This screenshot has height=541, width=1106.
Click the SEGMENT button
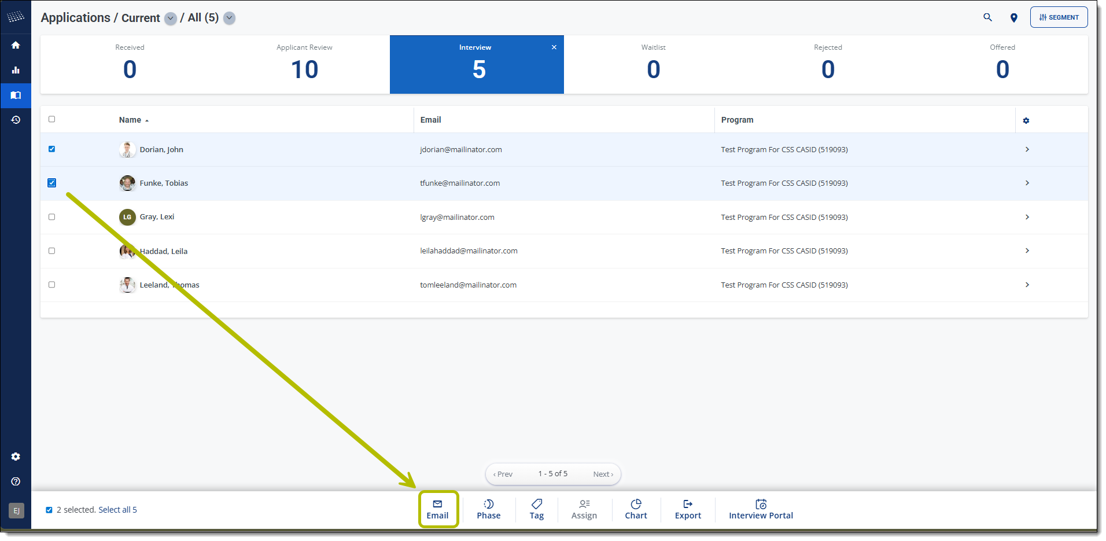coord(1058,17)
